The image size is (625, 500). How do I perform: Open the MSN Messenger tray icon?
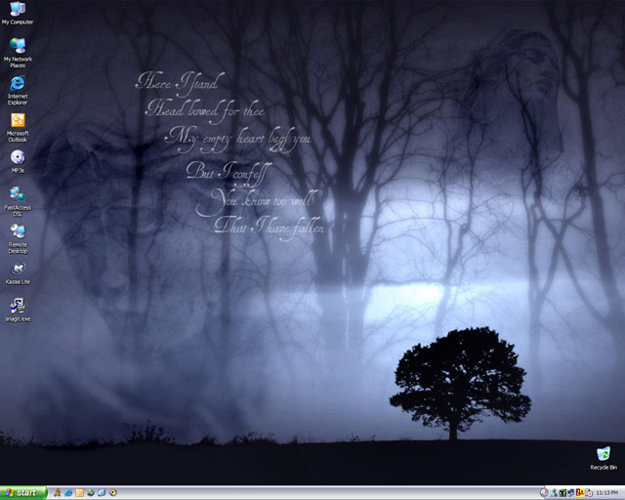tap(554, 493)
